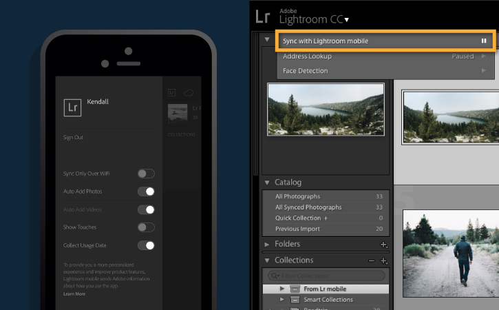Pause sync with Lightroom mobile

tap(484, 41)
